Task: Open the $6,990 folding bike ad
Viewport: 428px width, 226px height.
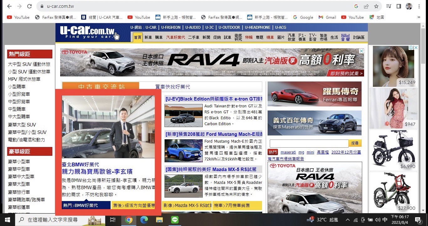Action: pos(394,150)
